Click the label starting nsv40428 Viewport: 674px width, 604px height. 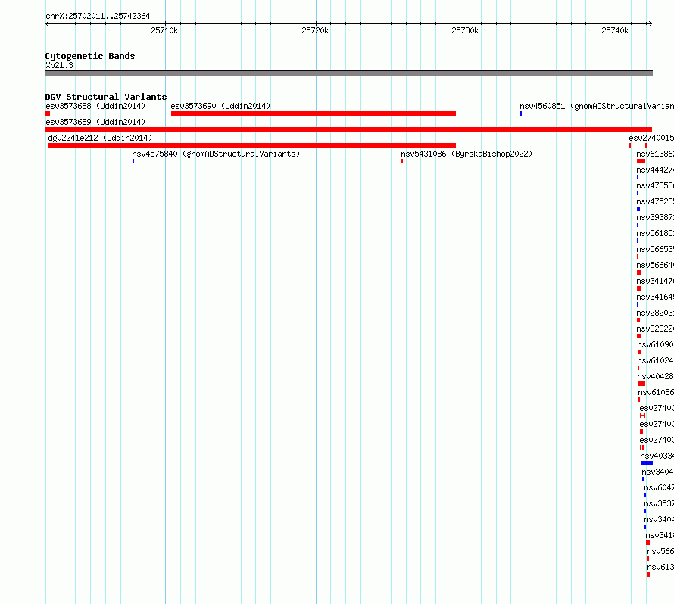[x=656, y=376]
